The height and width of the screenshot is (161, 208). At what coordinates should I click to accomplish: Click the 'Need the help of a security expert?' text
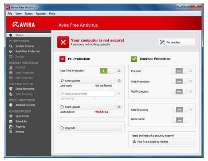pyautogui.click(x=153, y=136)
